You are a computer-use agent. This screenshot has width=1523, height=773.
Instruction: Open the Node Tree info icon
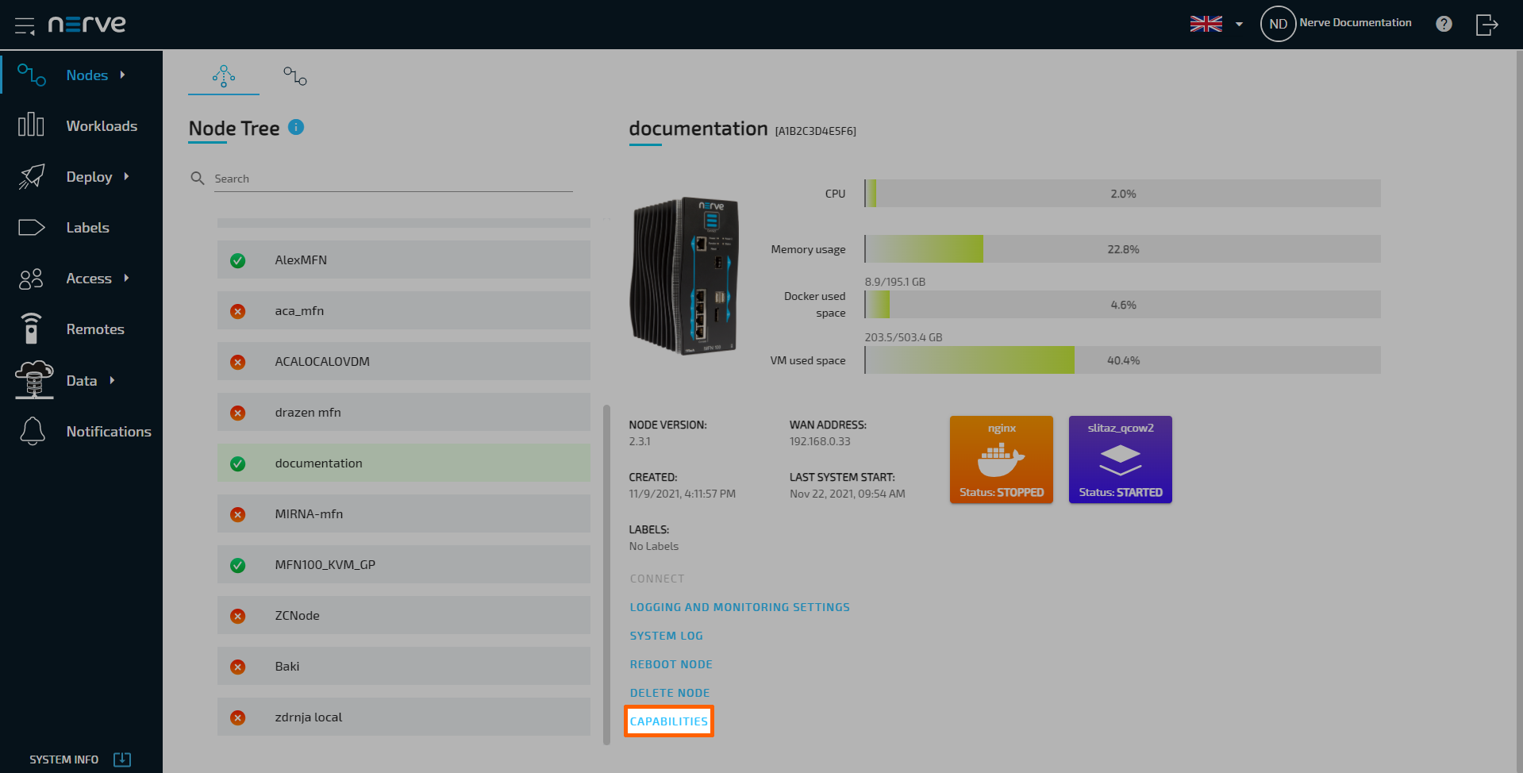(296, 127)
